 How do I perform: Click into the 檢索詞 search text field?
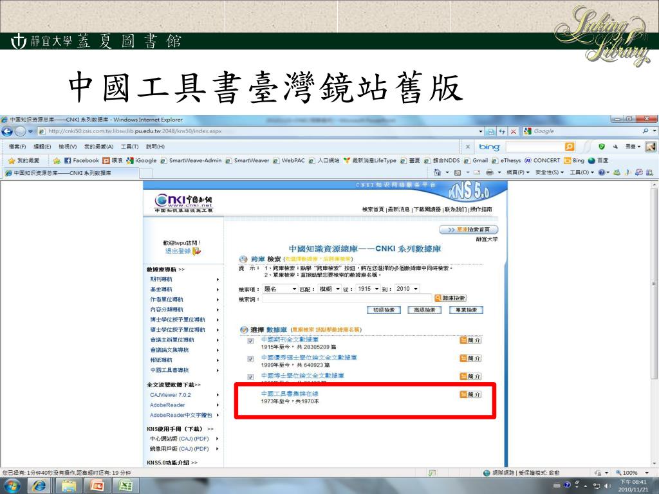347,298
